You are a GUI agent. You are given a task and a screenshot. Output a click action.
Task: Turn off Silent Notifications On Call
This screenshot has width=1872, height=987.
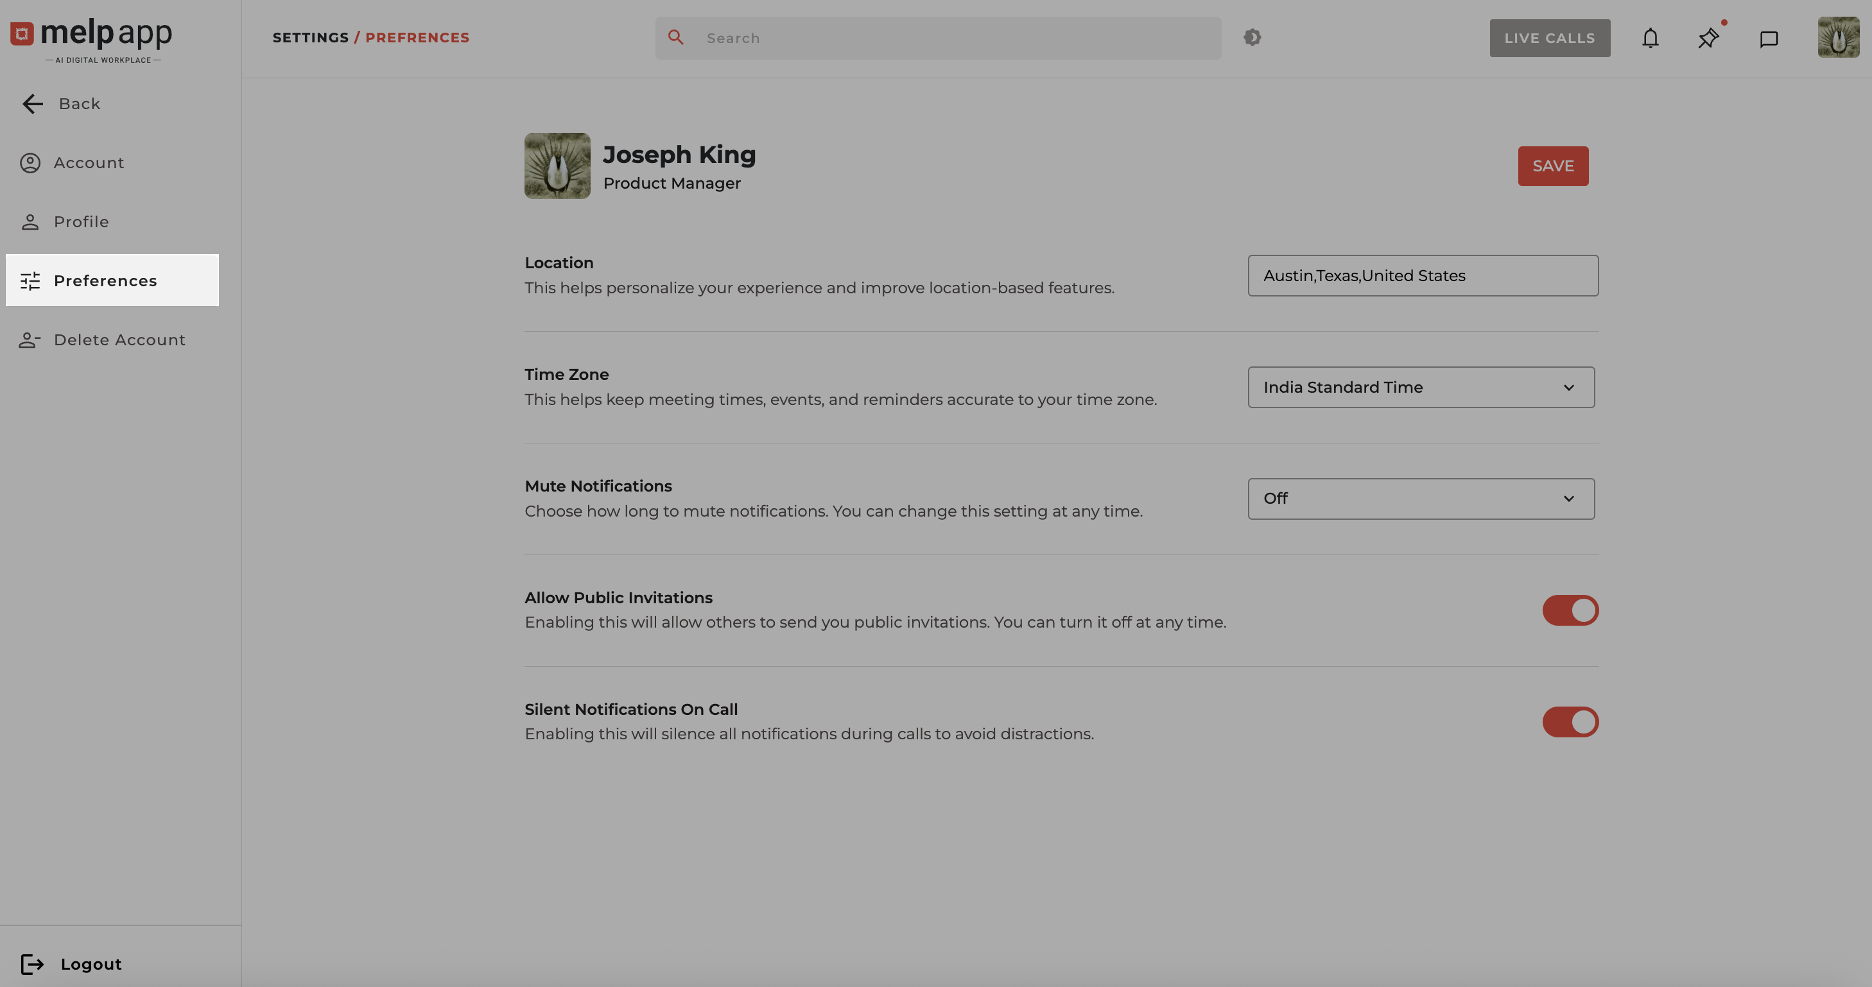(1570, 722)
